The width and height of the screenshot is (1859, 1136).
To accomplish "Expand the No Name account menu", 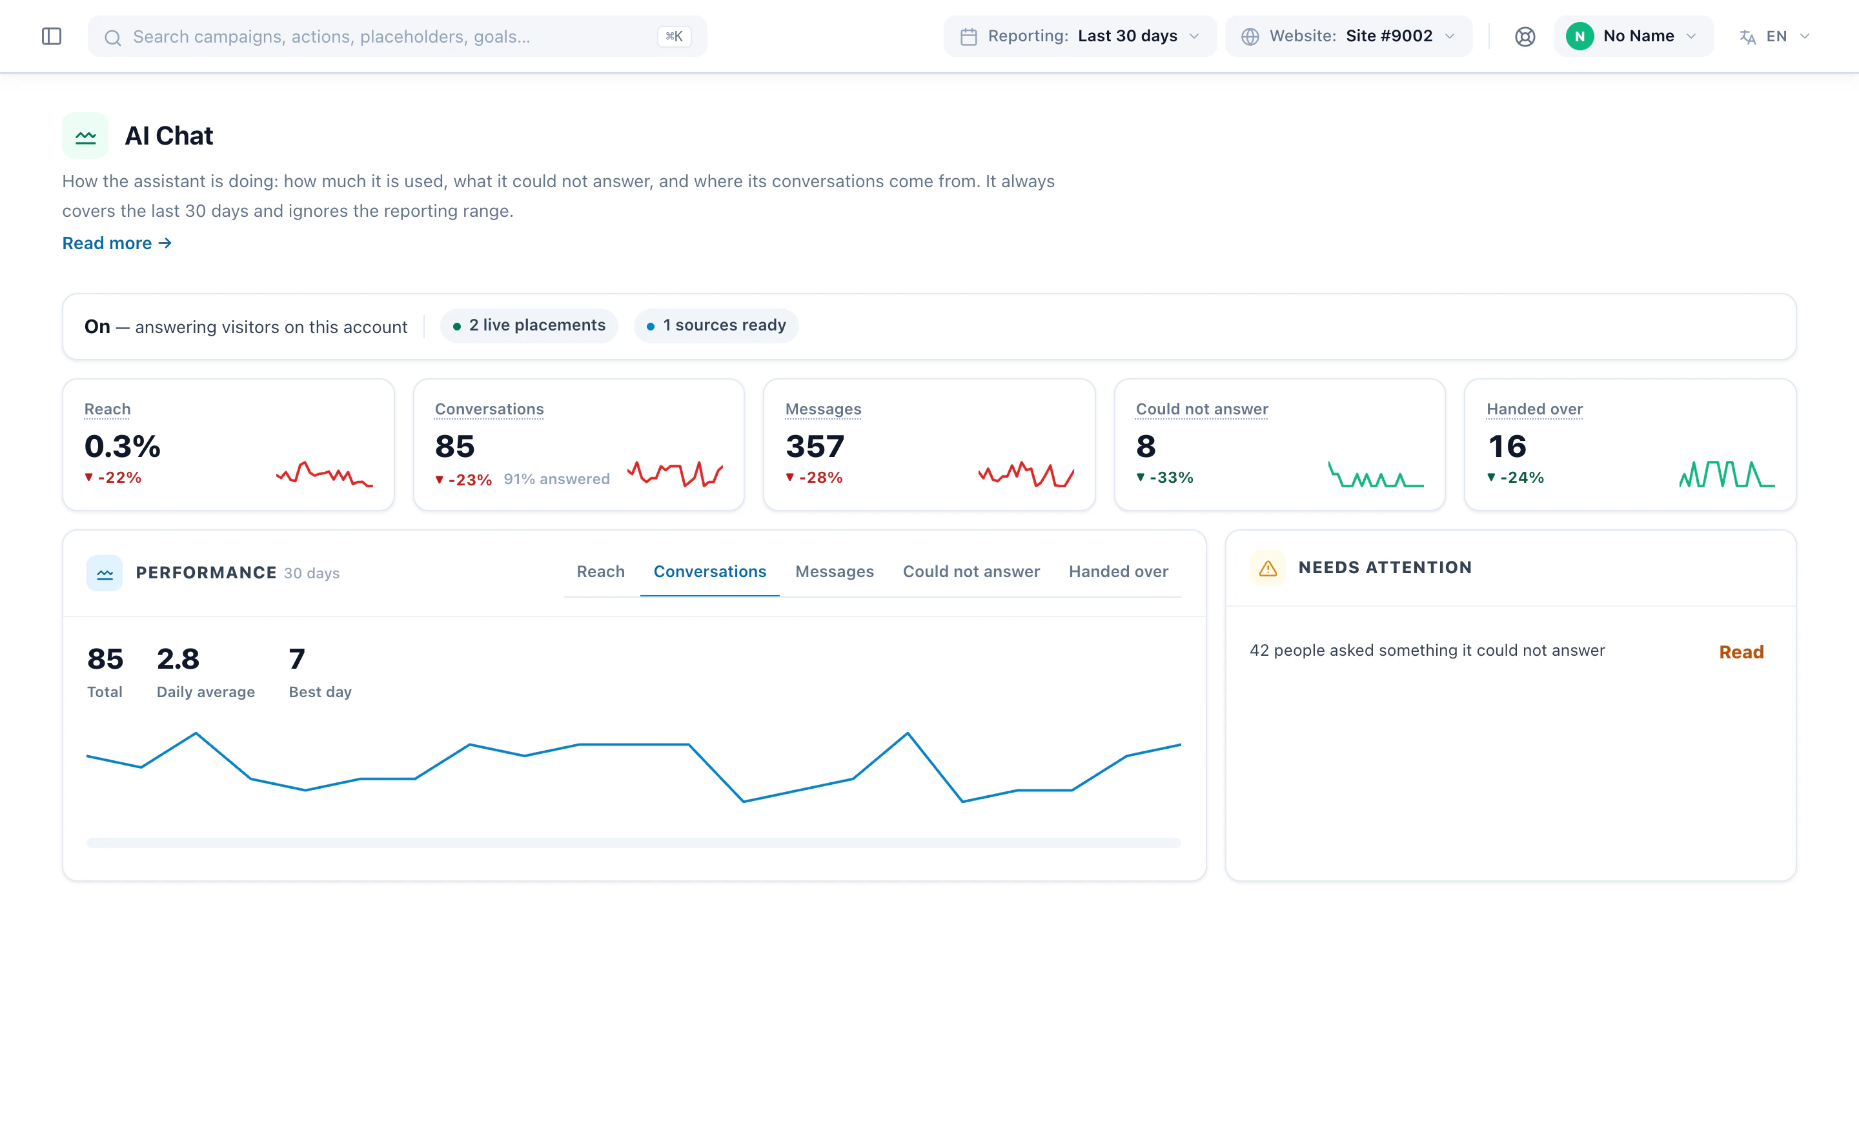I will point(1634,36).
